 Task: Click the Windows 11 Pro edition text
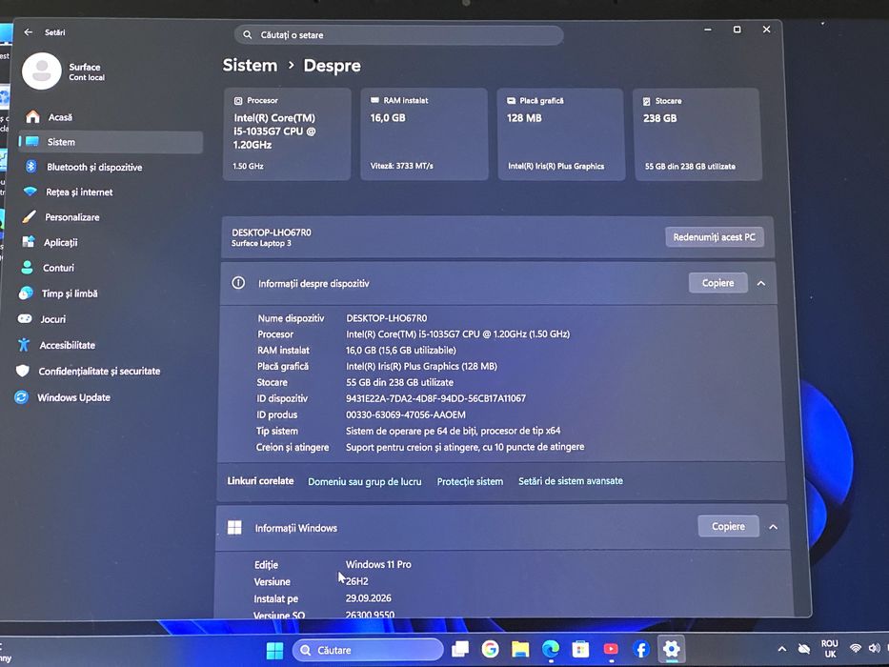[x=378, y=564]
